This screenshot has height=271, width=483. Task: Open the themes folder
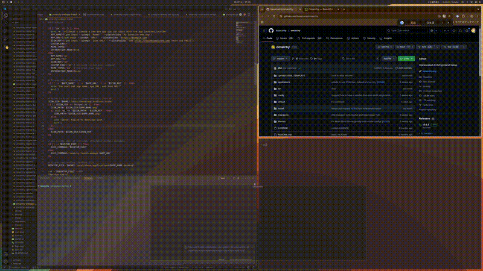pos(281,122)
